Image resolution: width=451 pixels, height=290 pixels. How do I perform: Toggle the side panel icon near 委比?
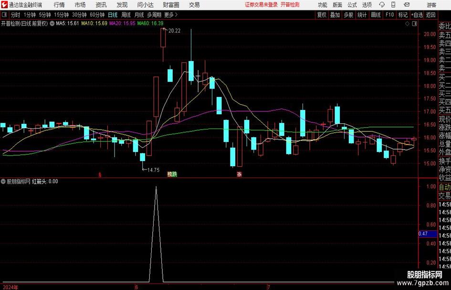(x=414, y=24)
